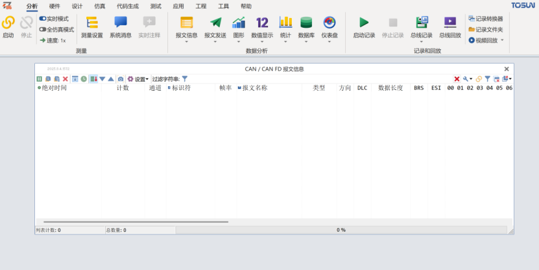The image size is (539, 270).
Task: Click the green pause icon in message toolbar
Action: click(39, 79)
